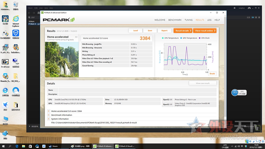Screen dimensions: 265x149
Task: Expand Benchmark information section
Action: coord(49,115)
